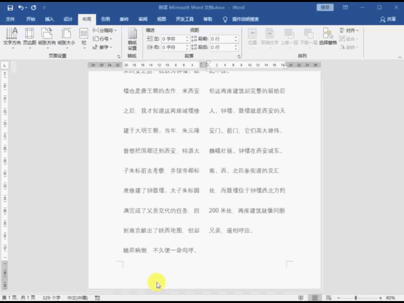
Task: Click text line 随即病倒,不久便一命呜呼。
Action: [161, 251]
